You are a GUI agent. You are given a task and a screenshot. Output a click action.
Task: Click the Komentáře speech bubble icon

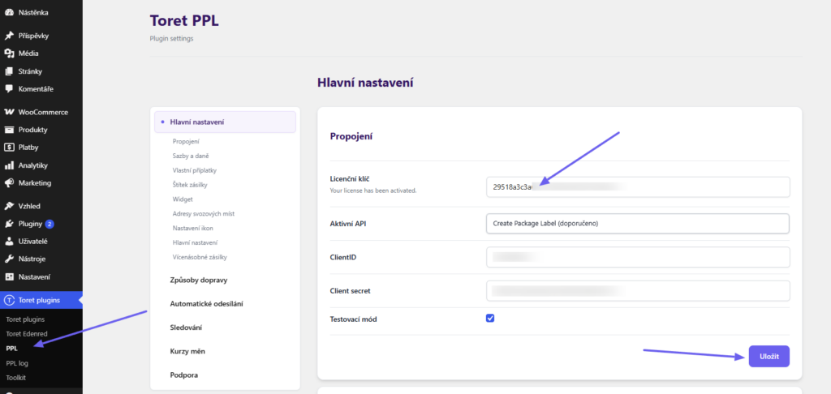8,89
